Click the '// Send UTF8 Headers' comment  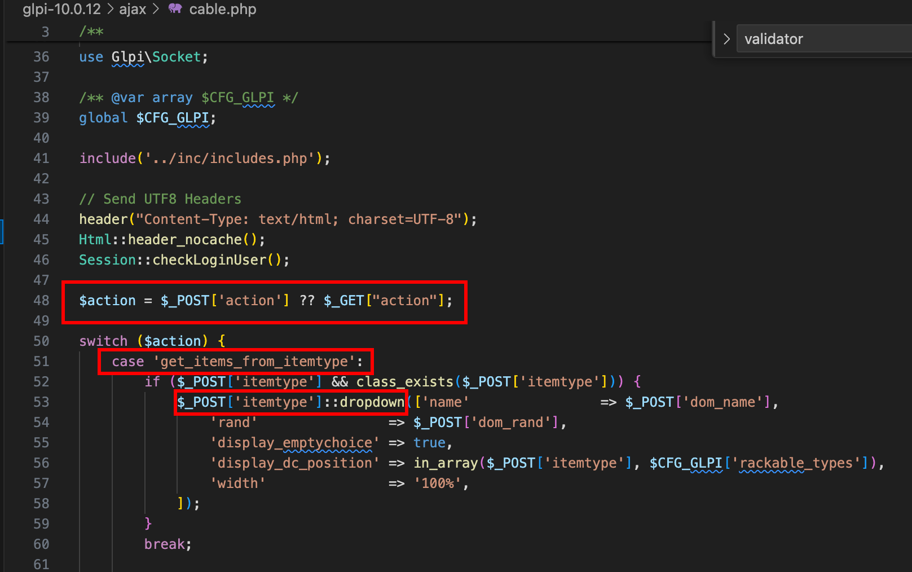[160, 199]
